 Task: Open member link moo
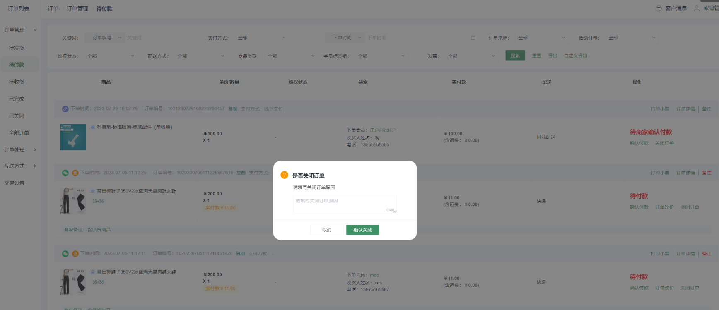374,275
